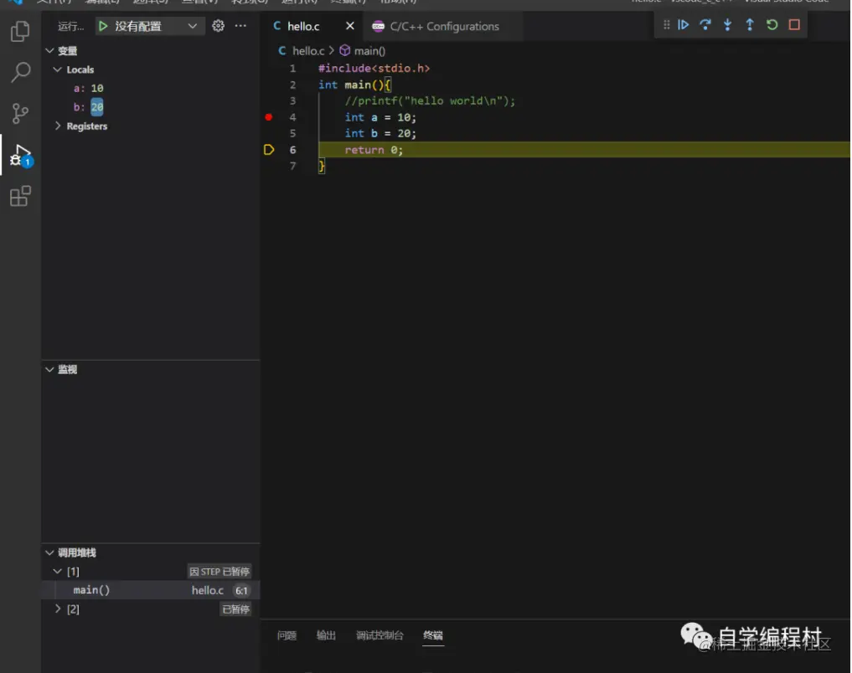Click hello.c breadcrumb item

[308, 50]
